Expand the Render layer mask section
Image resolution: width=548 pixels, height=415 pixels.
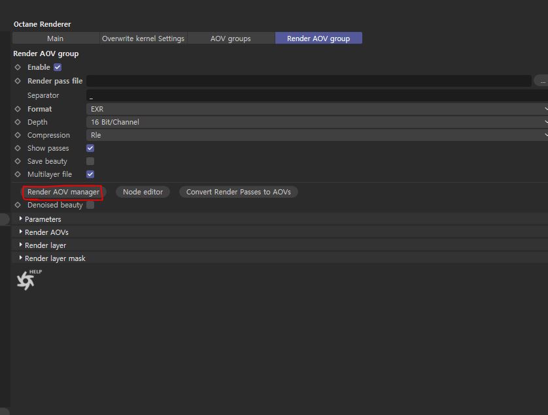(x=280, y=258)
